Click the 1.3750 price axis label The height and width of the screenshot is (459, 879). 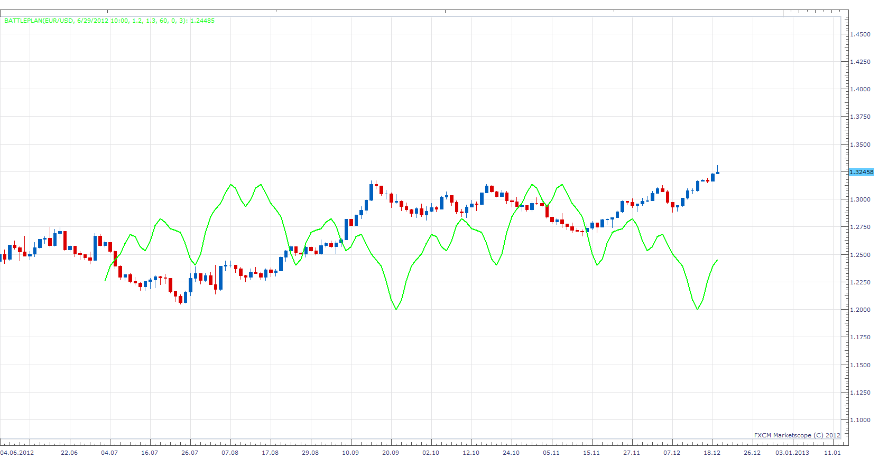(860, 117)
